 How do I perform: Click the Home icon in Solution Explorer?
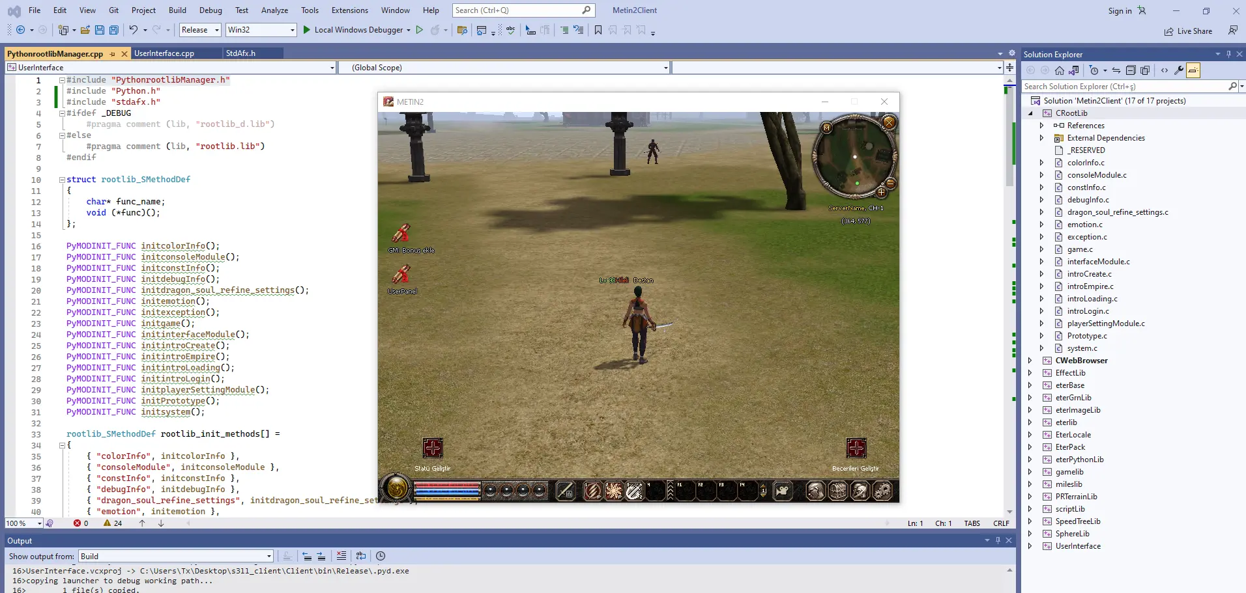1060,70
